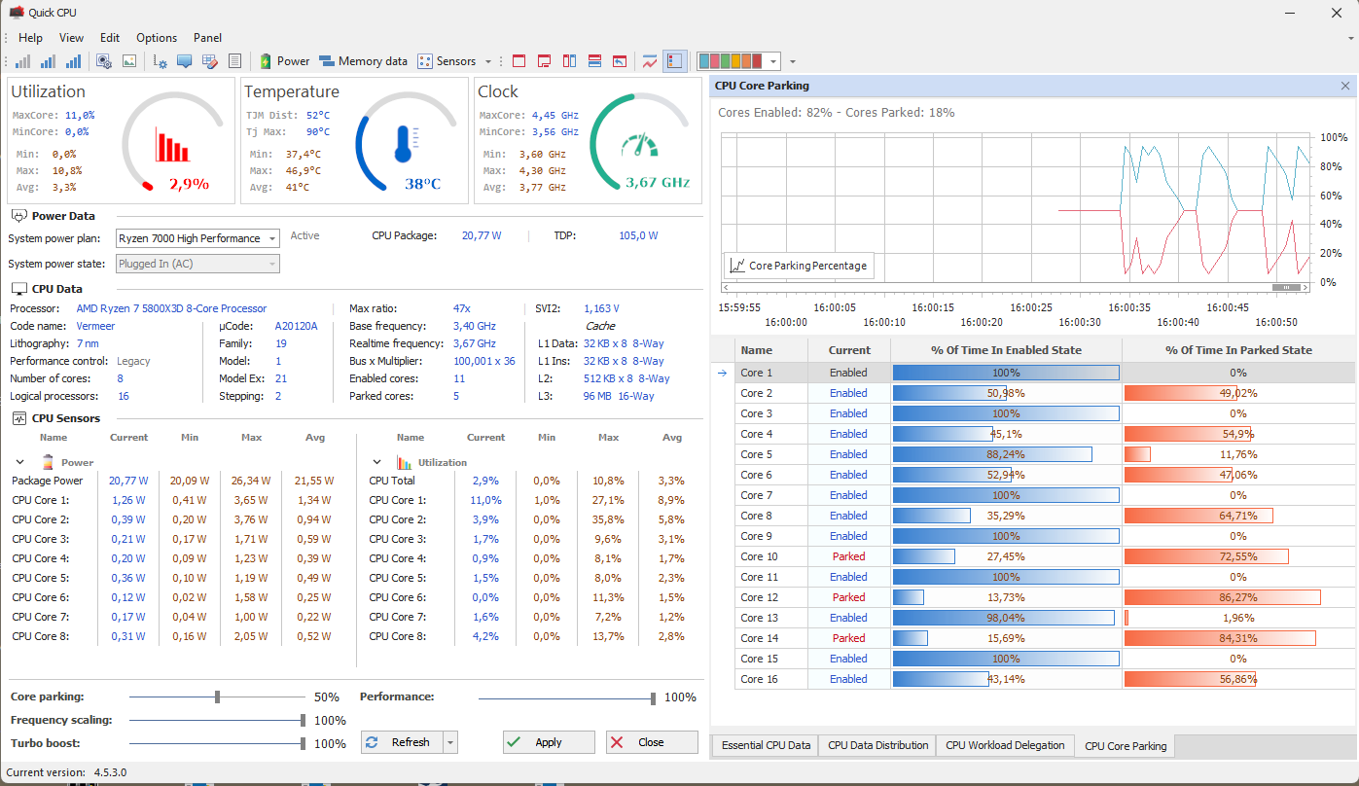Click the System power state combo box
1359x786 pixels.
197,264
